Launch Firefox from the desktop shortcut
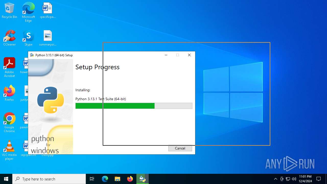This screenshot has height=184, width=327. point(9,94)
